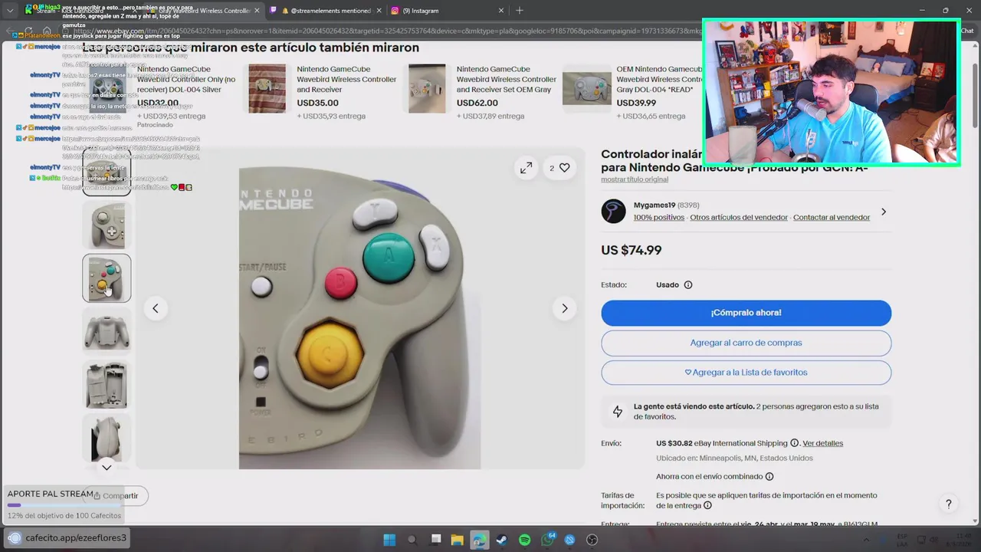Open info icon next to Estado Usado
The width and height of the screenshot is (981, 552).
[687, 285]
